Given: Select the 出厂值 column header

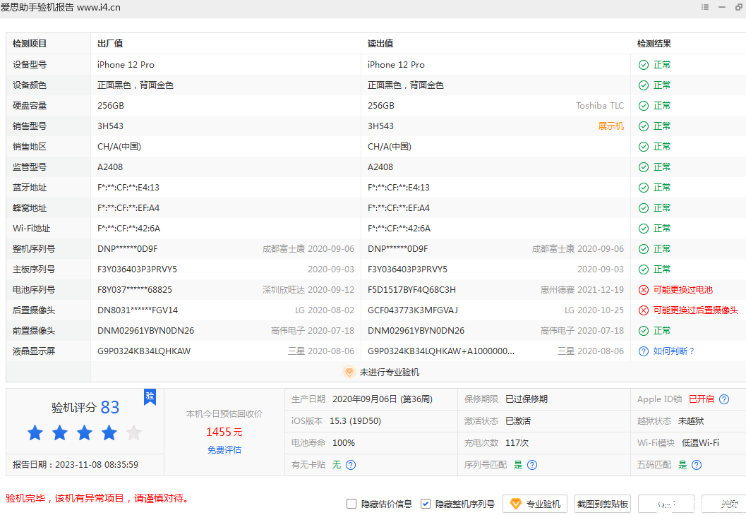Looking at the screenshot, I should click(x=110, y=44).
